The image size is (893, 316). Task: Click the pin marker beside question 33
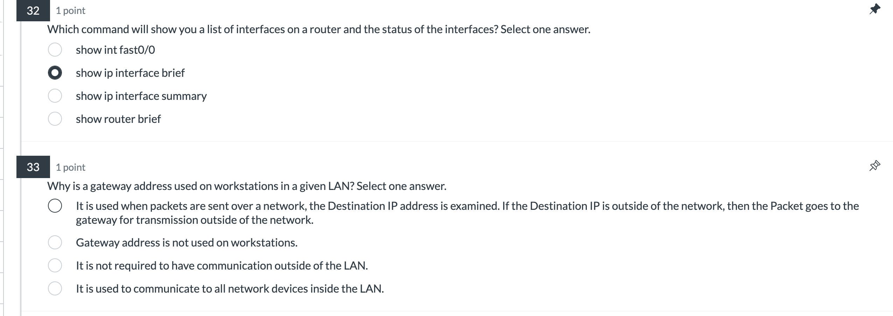coord(874,166)
